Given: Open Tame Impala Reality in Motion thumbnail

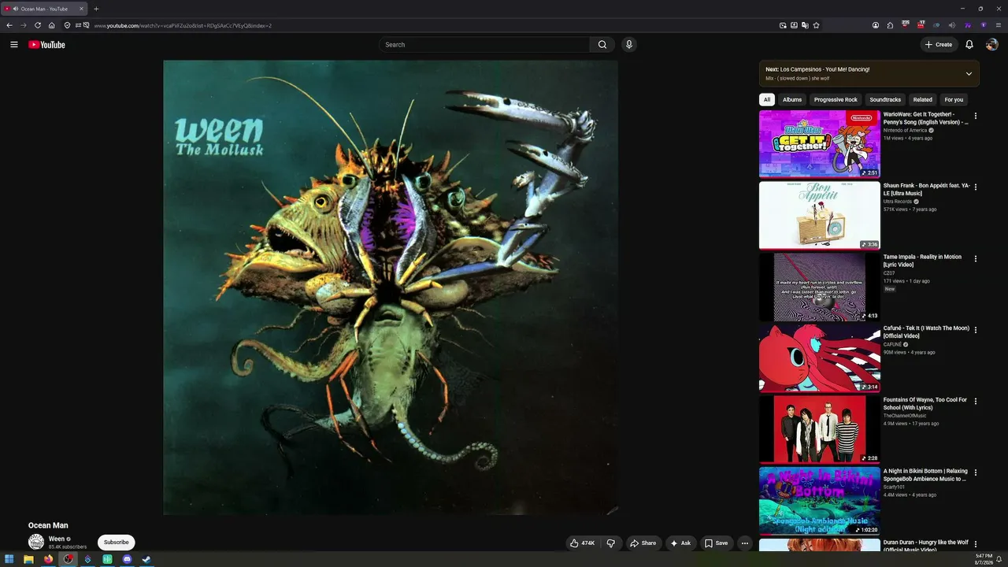Looking at the screenshot, I should point(820,287).
